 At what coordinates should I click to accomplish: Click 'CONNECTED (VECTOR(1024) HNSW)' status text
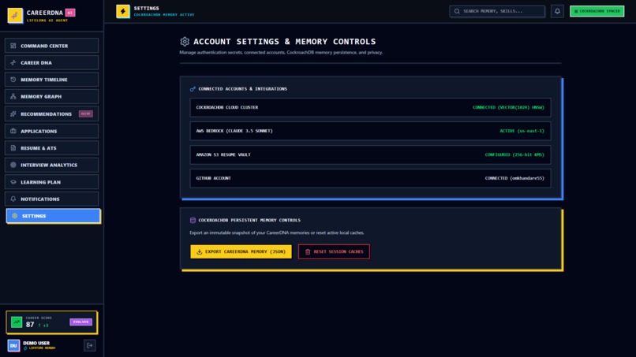(508, 107)
